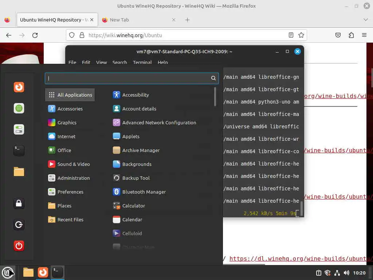Click the Firefox URL address bar

pos(186,35)
